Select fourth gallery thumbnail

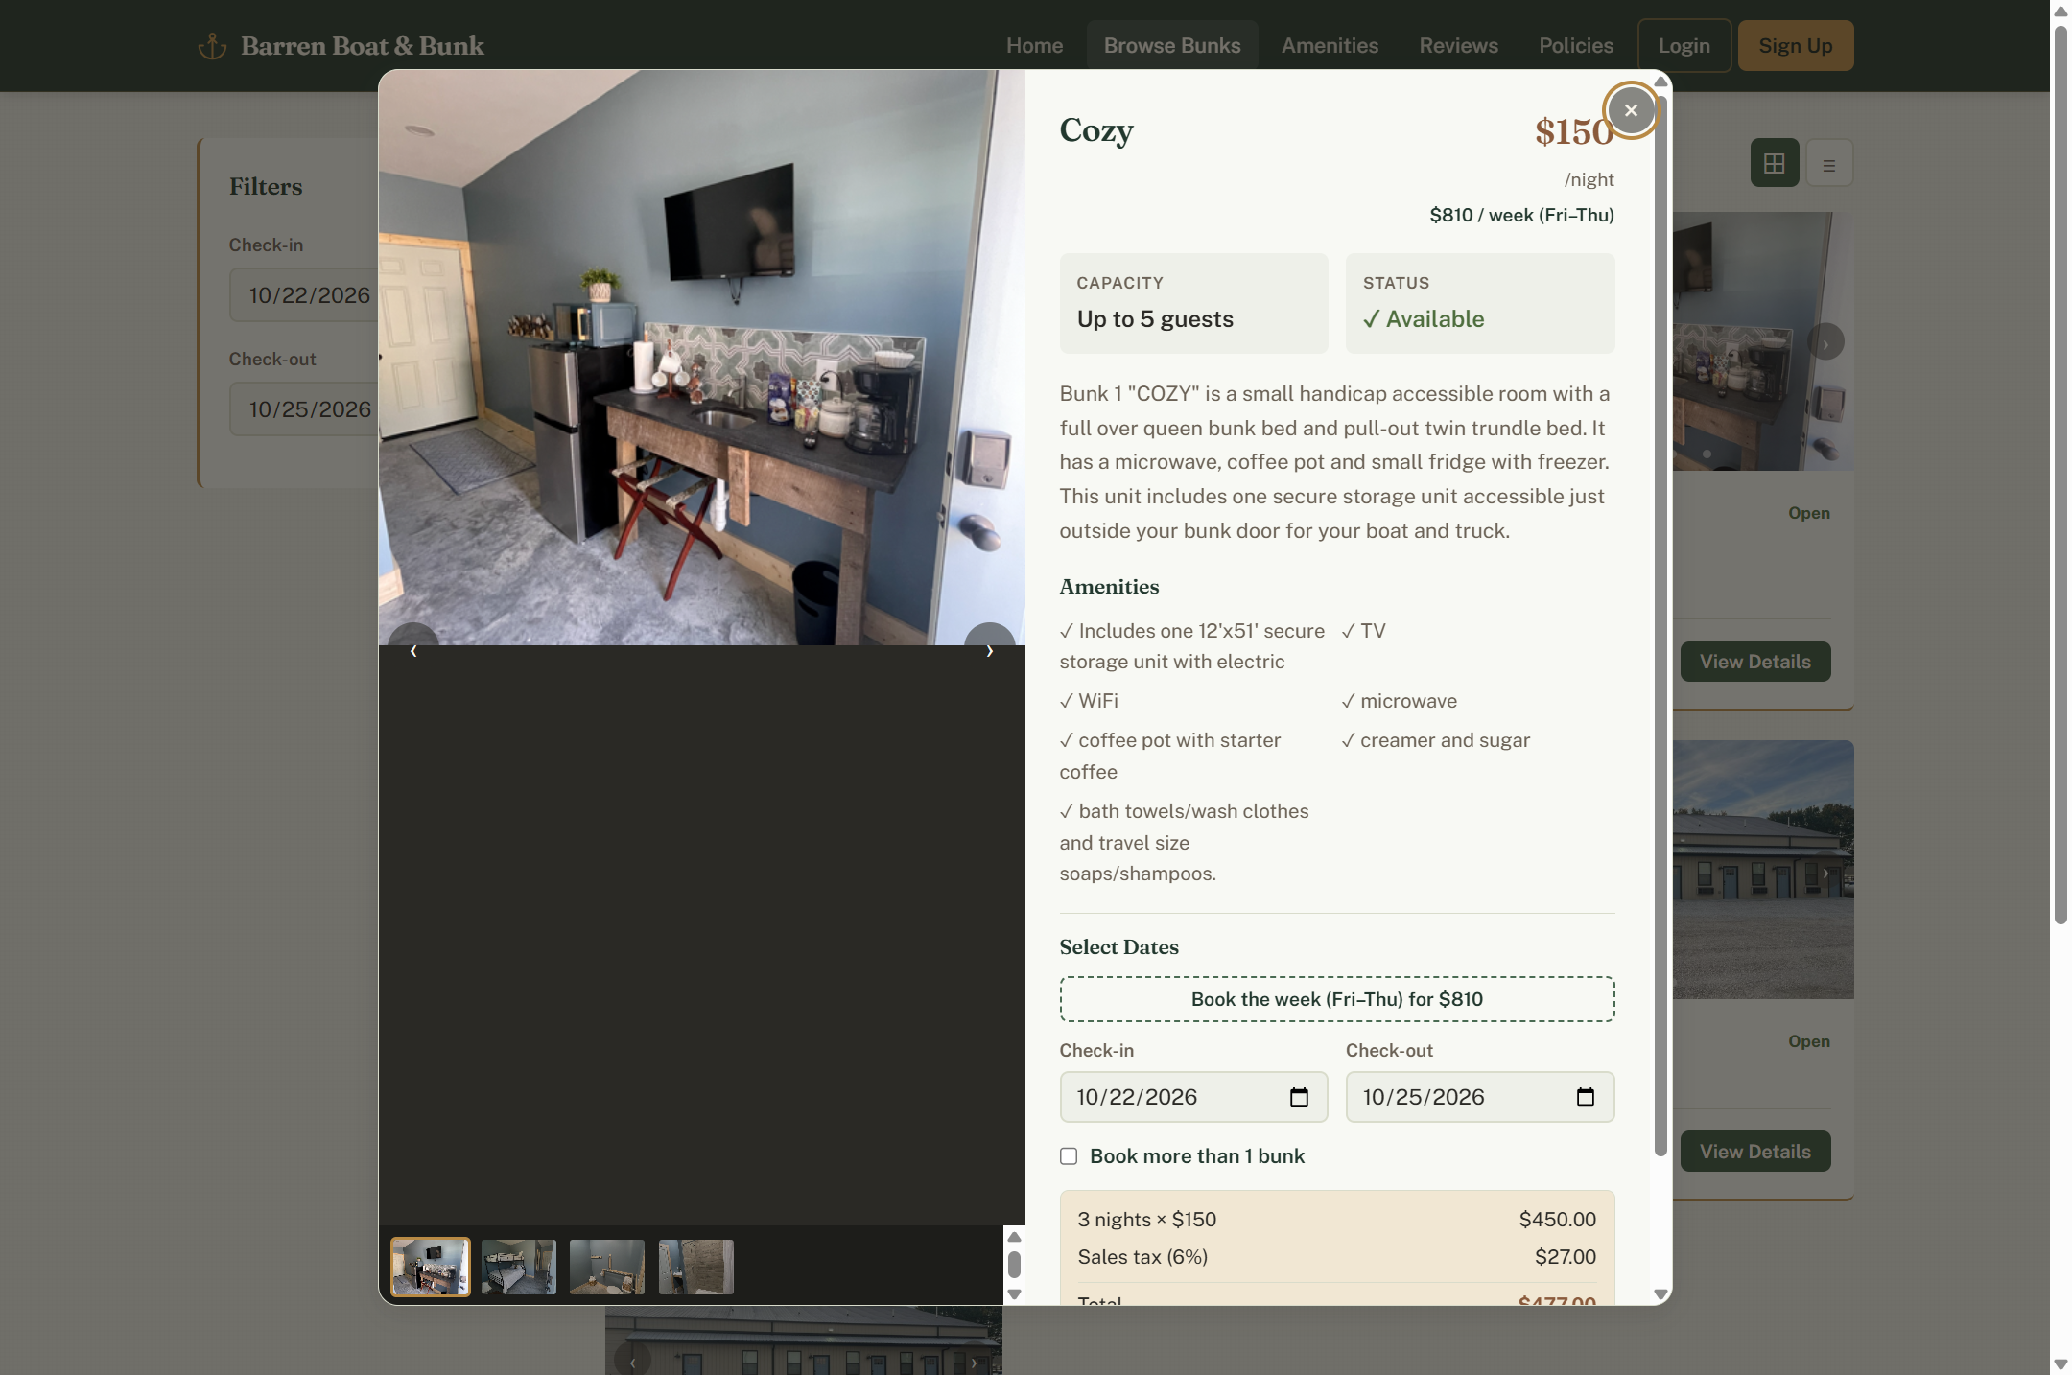[x=696, y=1267]
